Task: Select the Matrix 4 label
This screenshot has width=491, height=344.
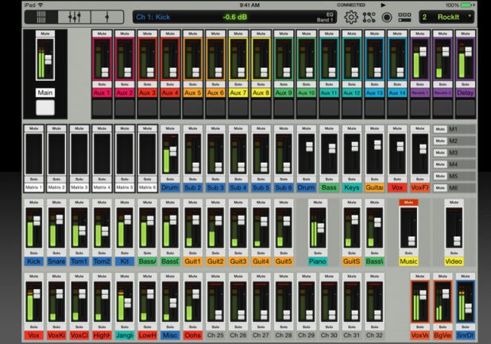Action: 102,187
